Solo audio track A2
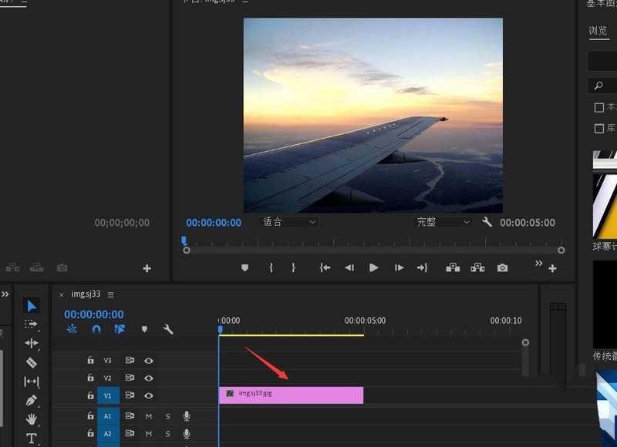Screen dimensions: 617x447 click(167, 433)
